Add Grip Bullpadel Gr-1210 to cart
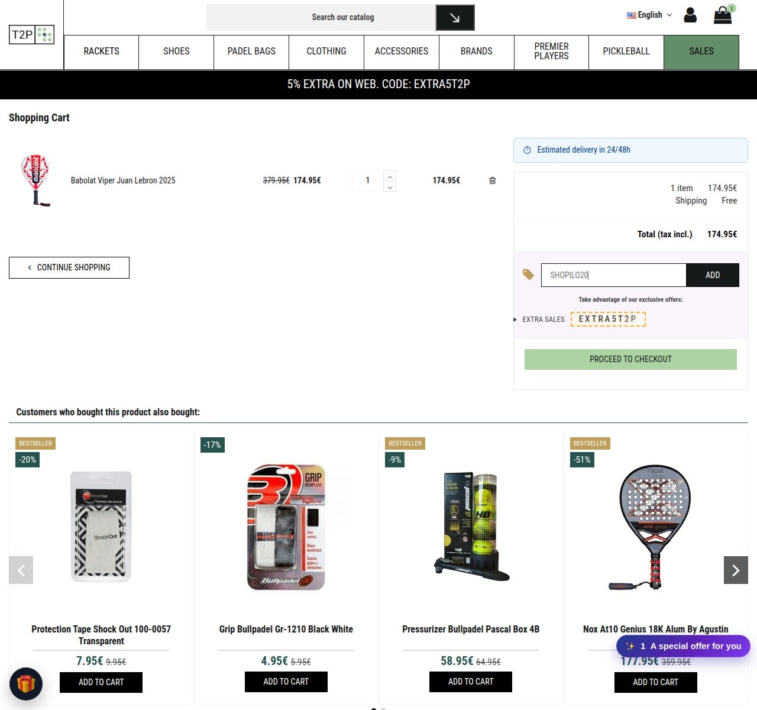The width and height of the screenshot is (757, 710). tap(286, 682)
